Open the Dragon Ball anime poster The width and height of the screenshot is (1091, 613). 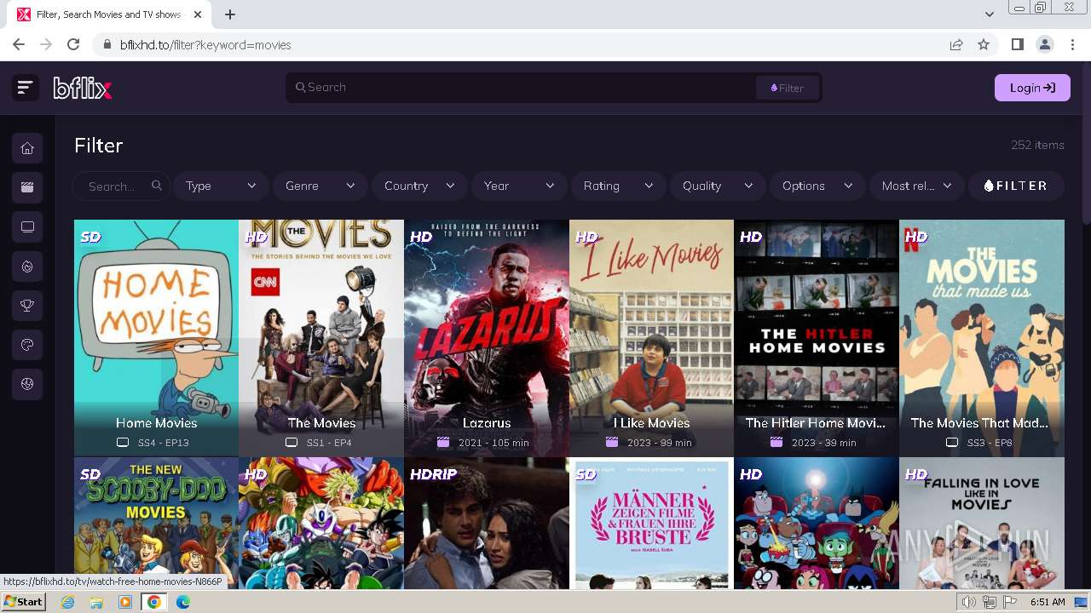point(321,524)
